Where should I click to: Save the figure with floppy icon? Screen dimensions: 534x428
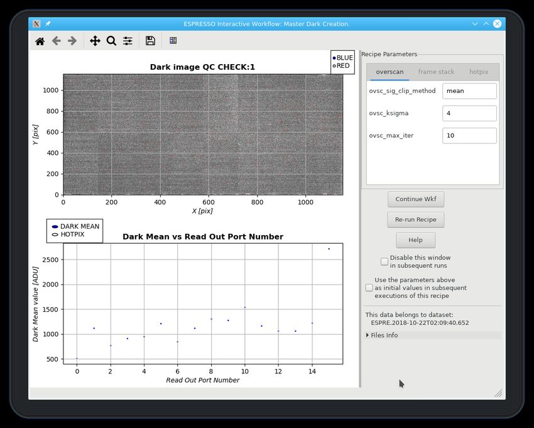tap(150, 41)
